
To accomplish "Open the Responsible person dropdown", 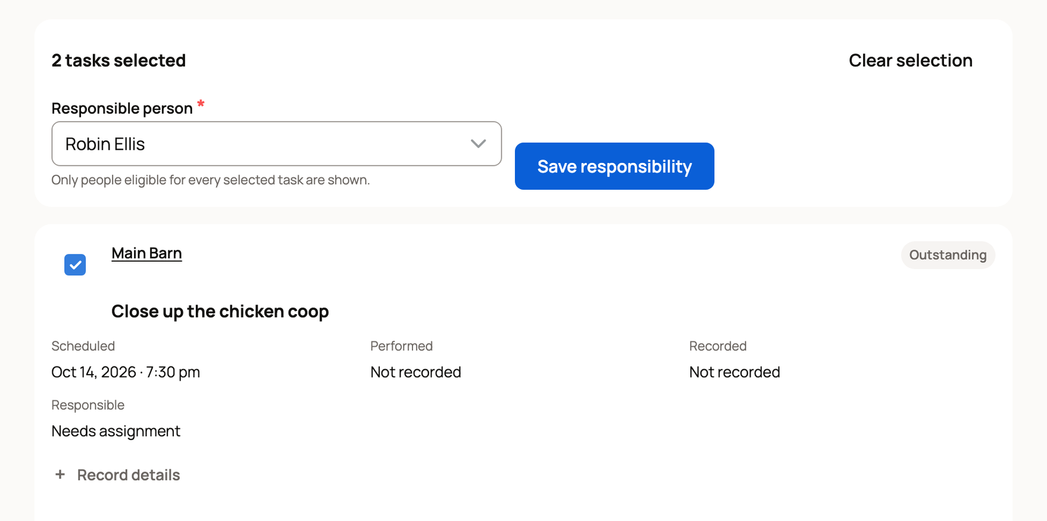I will click(x=277, y=144).
